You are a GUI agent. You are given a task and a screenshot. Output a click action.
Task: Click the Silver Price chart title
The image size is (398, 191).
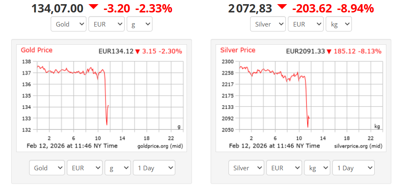tap(238, 50)
